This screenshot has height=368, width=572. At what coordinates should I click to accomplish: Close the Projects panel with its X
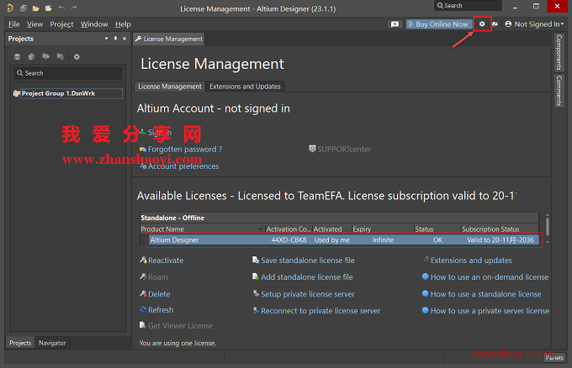pyautogui.click(x=124, y=39)
